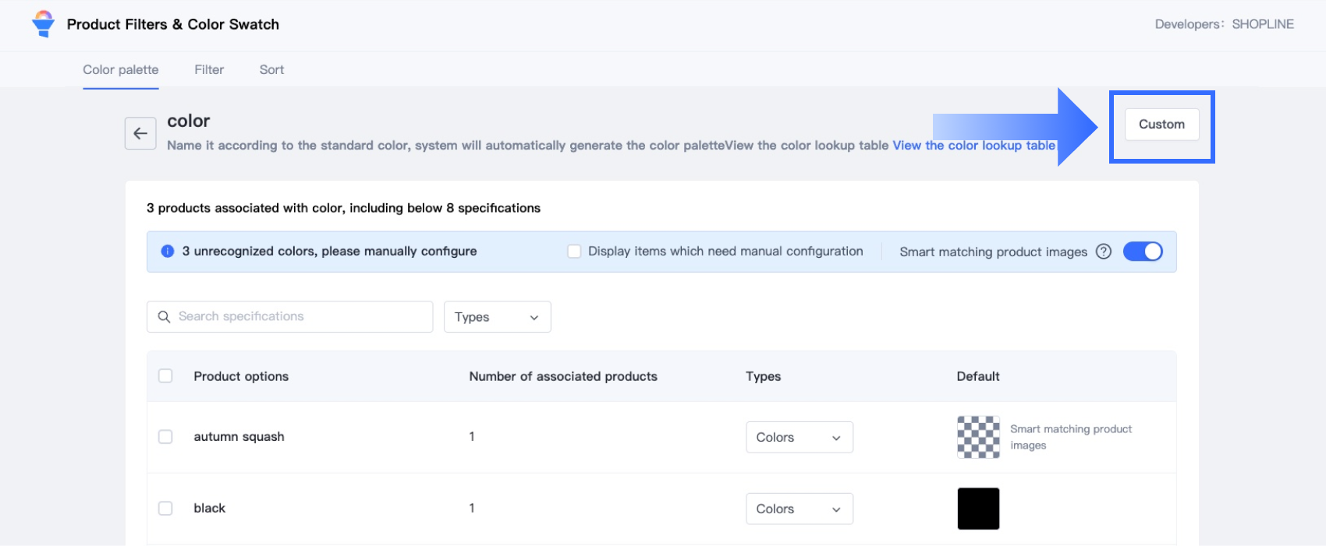
Task: Go to the Color palette tab
Action: [x=121, y=70]
